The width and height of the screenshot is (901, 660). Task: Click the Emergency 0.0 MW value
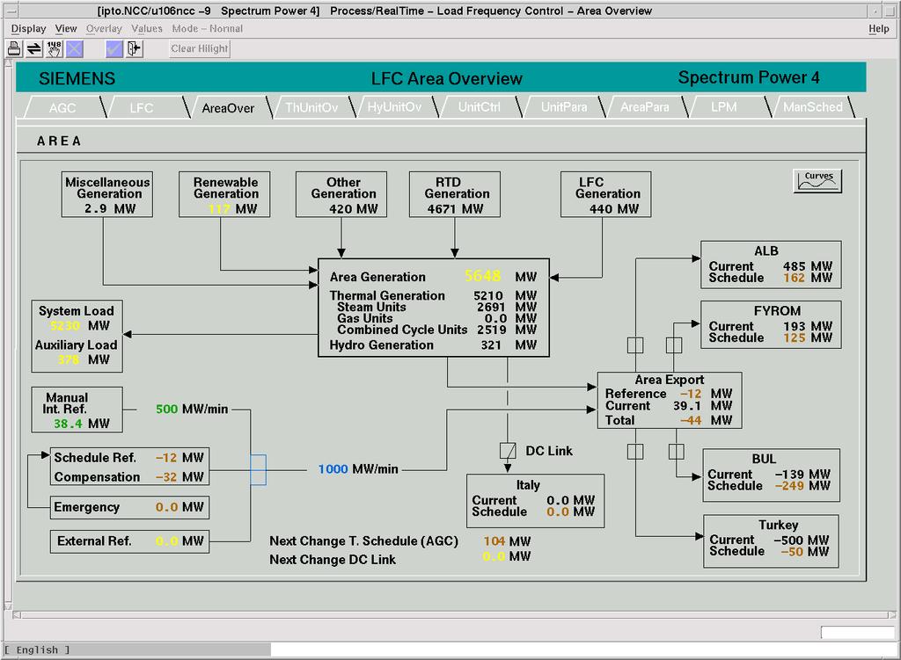[x=166, y=507]
